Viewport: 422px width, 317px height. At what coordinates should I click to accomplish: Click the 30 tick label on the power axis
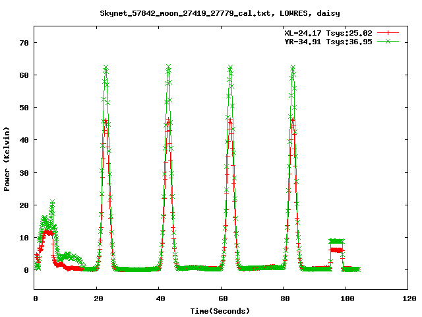click(x=24, y=173)
